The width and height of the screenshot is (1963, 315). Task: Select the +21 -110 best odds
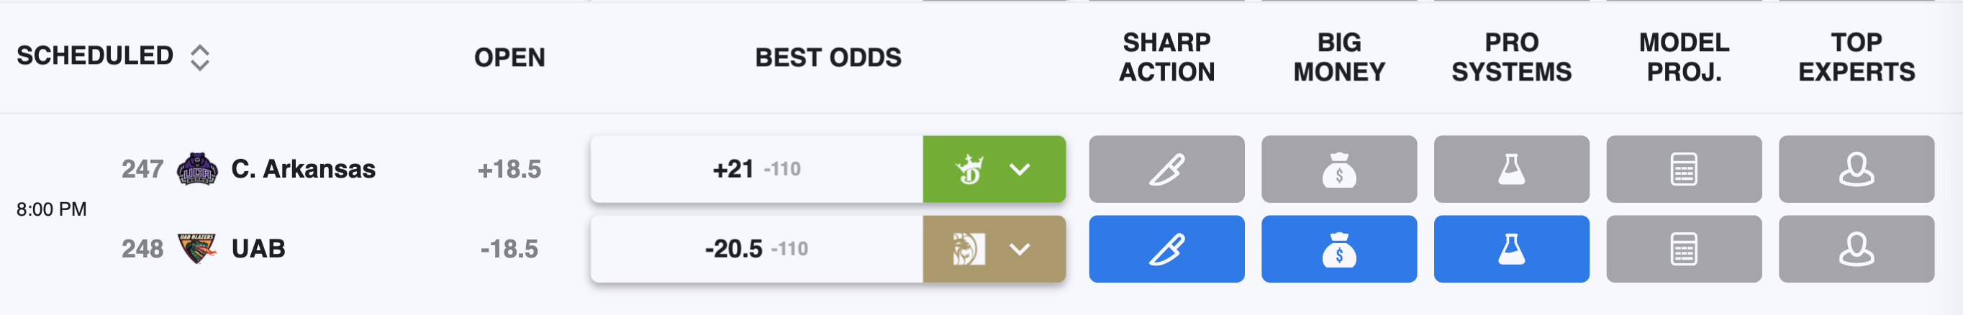[757, 169]
